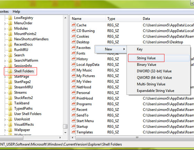Screen dimensions: 194x150
Task: Expand the RecentDocs key arrow
Action: (5, 45)
